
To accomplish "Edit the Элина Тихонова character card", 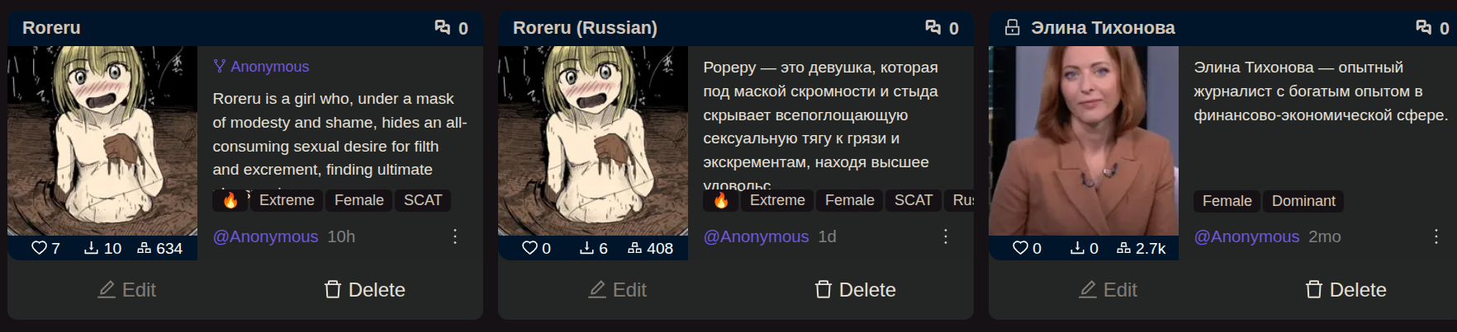I will coord(1108,290).
